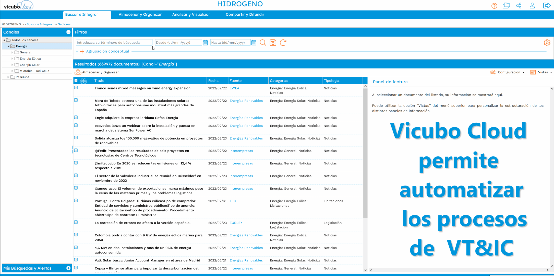Save the search with floppy disk icon
The image size is (554, 276).
click(x=273, y=42)
